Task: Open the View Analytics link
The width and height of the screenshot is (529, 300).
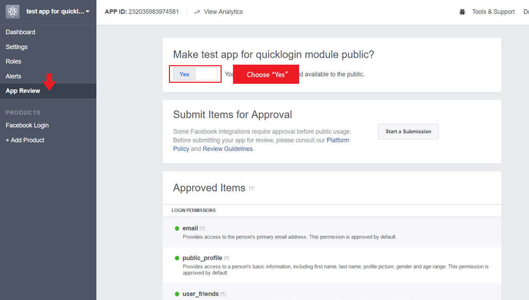Action: [x=223, y=12]
